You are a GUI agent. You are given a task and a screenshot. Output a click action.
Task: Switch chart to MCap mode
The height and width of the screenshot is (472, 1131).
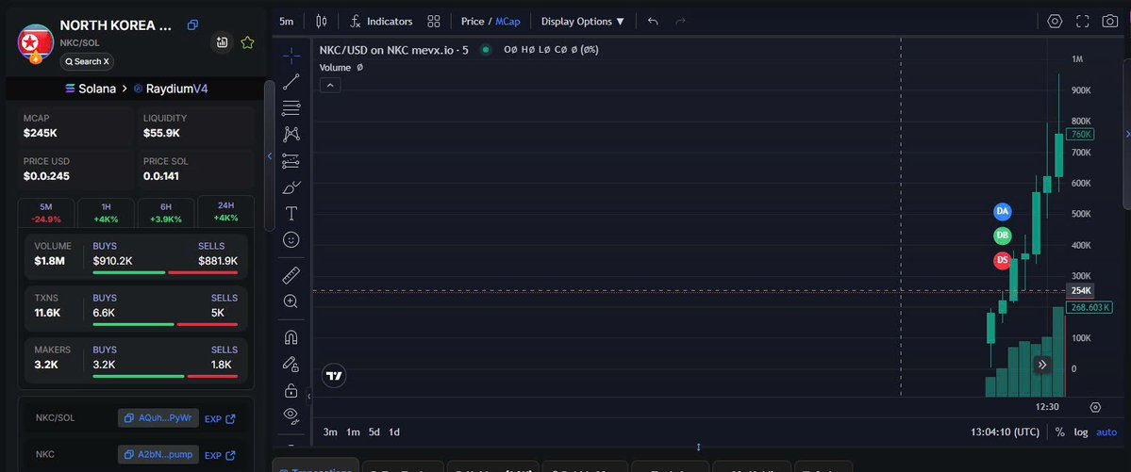tap(507, 21)
